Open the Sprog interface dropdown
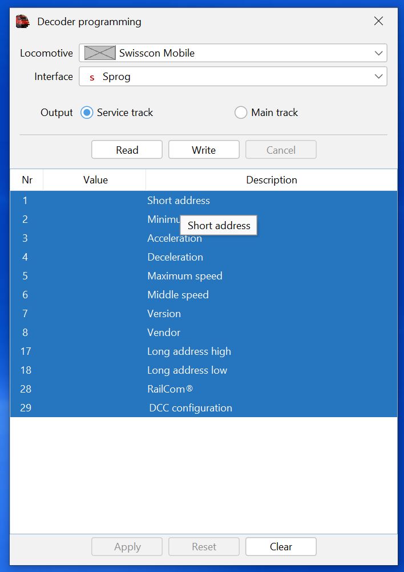Viewport: 404px width, 572px height. (x=378, y=77)
